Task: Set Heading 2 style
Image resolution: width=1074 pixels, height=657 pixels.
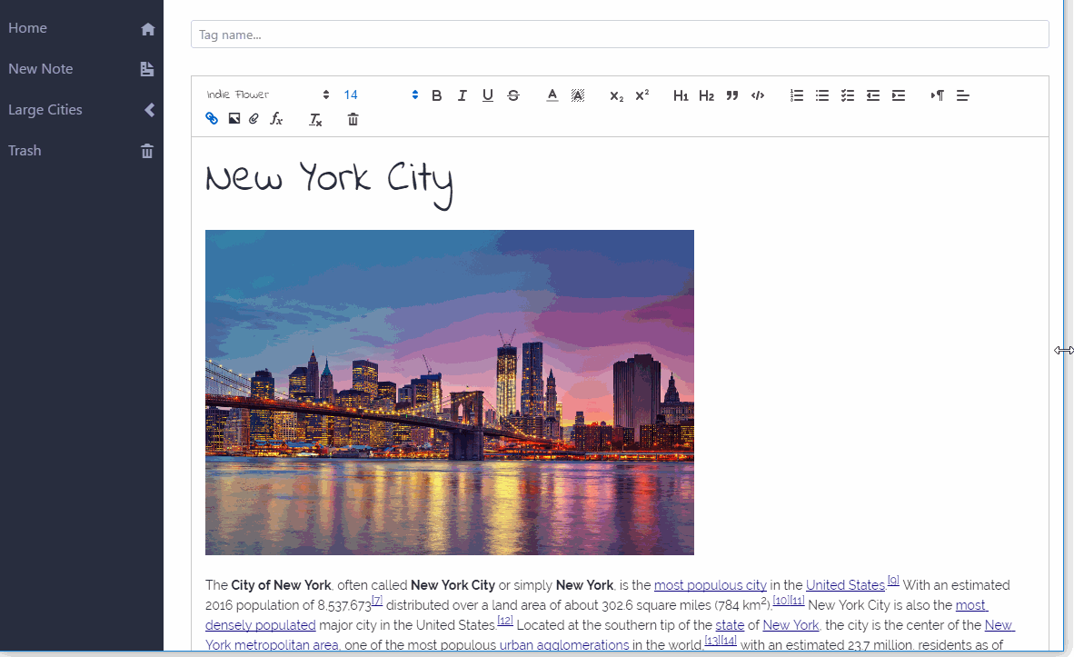Action: click(706, 96)
